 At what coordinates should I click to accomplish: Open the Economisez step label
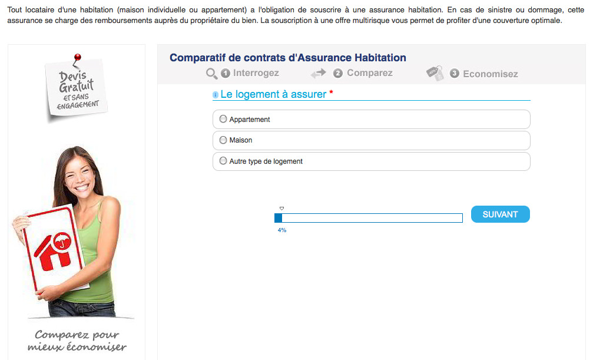pos(491,74)
